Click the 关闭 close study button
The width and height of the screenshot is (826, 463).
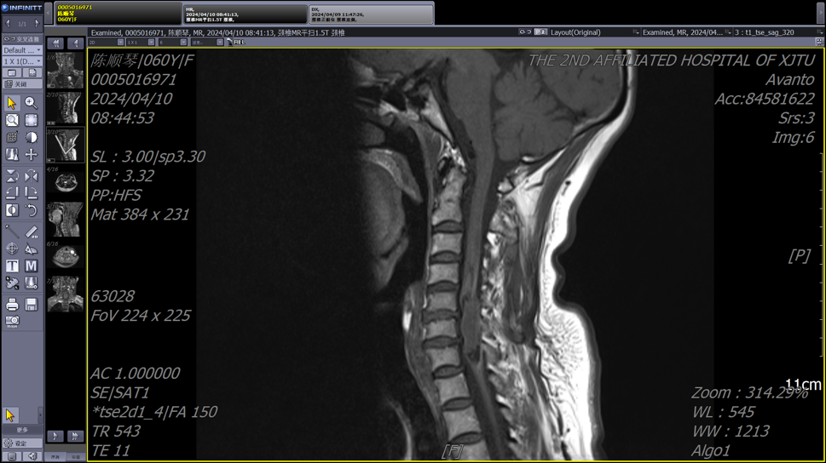click(21, 84)
